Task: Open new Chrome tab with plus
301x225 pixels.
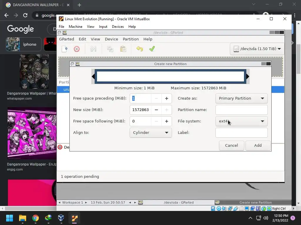Action: point(79,5)
